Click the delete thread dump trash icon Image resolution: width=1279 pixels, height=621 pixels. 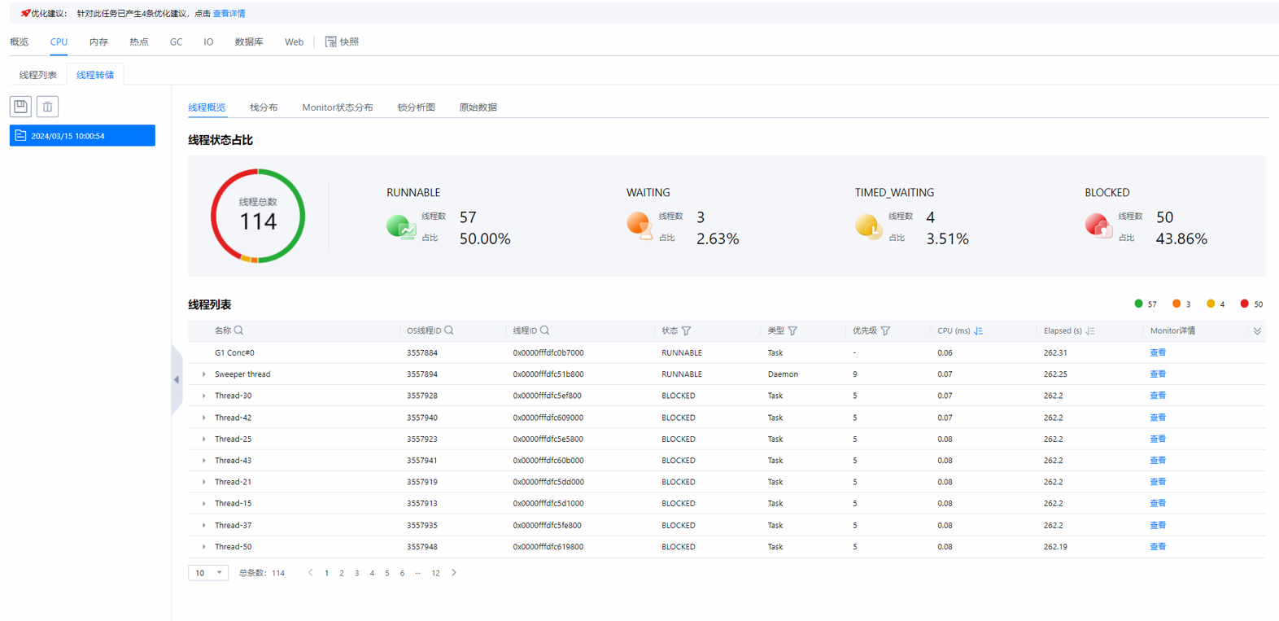pos(47,107)
